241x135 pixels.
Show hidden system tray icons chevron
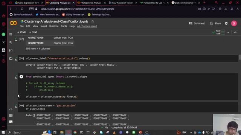(x=191, y=132)
